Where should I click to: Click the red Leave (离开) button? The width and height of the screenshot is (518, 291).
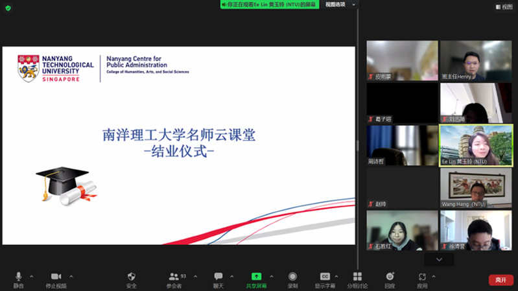(x=500, y=280)
